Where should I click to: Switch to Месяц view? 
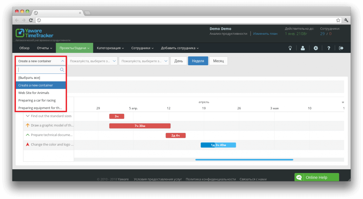[218, 61]
